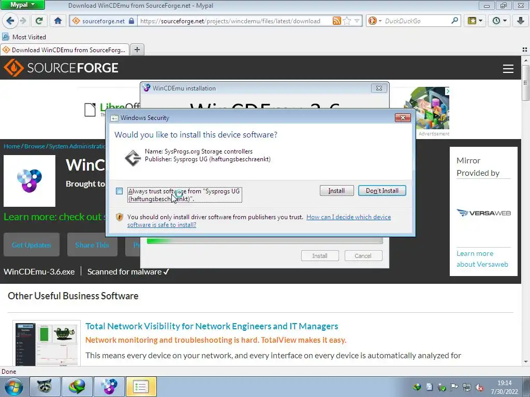Click the search magnifier icon
530x397 pixels.
pyautogui.click(x=454, y=21)
